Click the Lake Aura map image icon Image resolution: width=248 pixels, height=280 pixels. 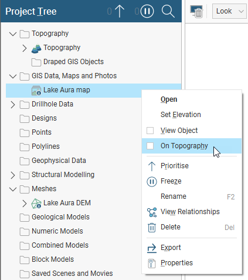[36, 91]
